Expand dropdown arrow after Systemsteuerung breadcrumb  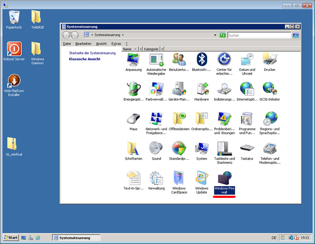(123, 35)
